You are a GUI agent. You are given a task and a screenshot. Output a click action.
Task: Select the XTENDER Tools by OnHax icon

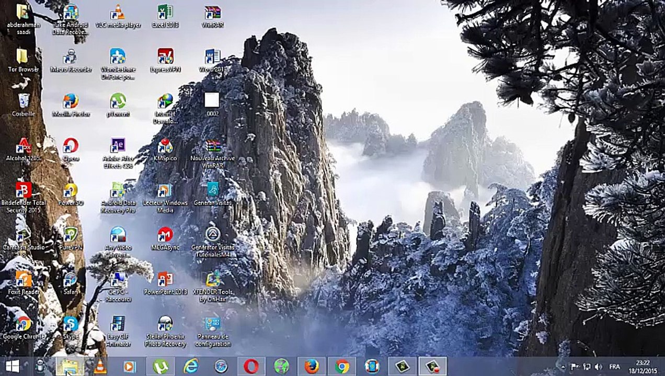pyautogui.click(x=213, y=287)
